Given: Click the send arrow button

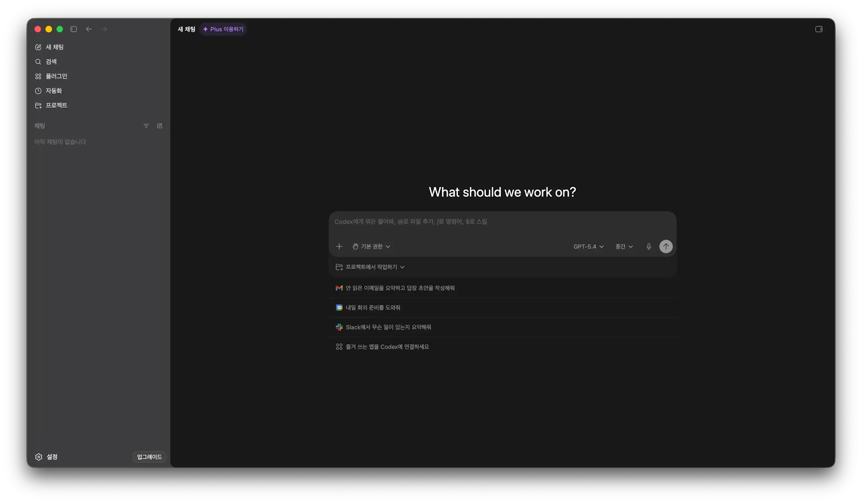Looking at the screenshot, I should pos(666,246).
